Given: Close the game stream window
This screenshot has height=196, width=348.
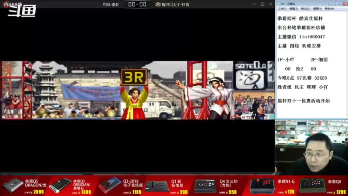Looking at the screenshot, I should point(271,4).
